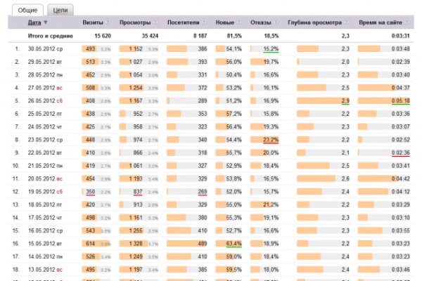Sort the table by the Дата header
The width and height of the screenshot is (422, 281).
[34, 23]
